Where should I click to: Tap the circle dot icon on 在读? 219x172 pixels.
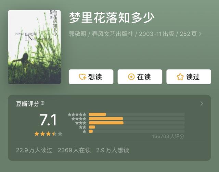click(131, 77)
